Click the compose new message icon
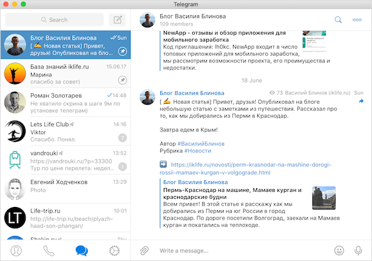Viewport: 372px width, 261px height. pos(118,19)
